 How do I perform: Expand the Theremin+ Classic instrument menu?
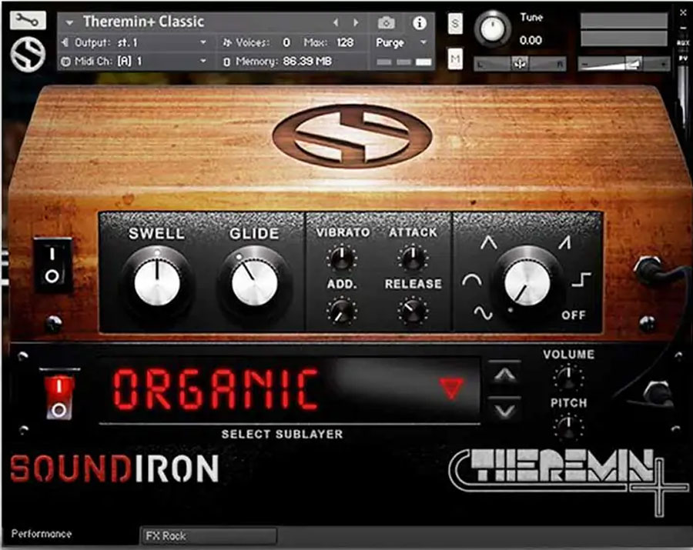69,22
